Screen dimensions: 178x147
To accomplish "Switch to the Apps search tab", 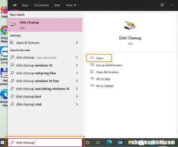I will (x=25, y=5).
